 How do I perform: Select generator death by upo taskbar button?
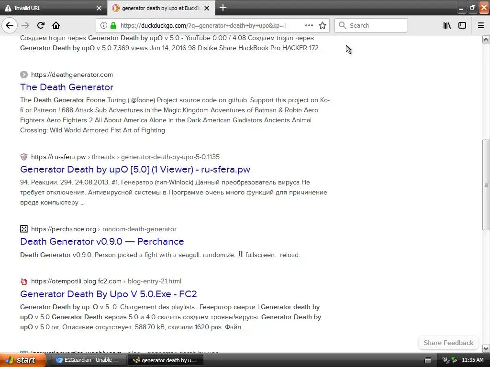pos(165,360)
